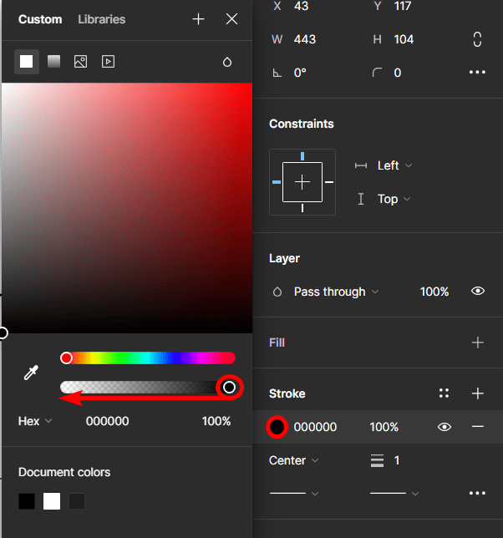Select the solid fill type icon
503x538 pixels.
point(27,62)
